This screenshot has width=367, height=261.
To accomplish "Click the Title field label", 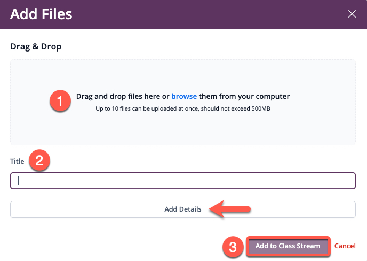I will coord(18,161).
